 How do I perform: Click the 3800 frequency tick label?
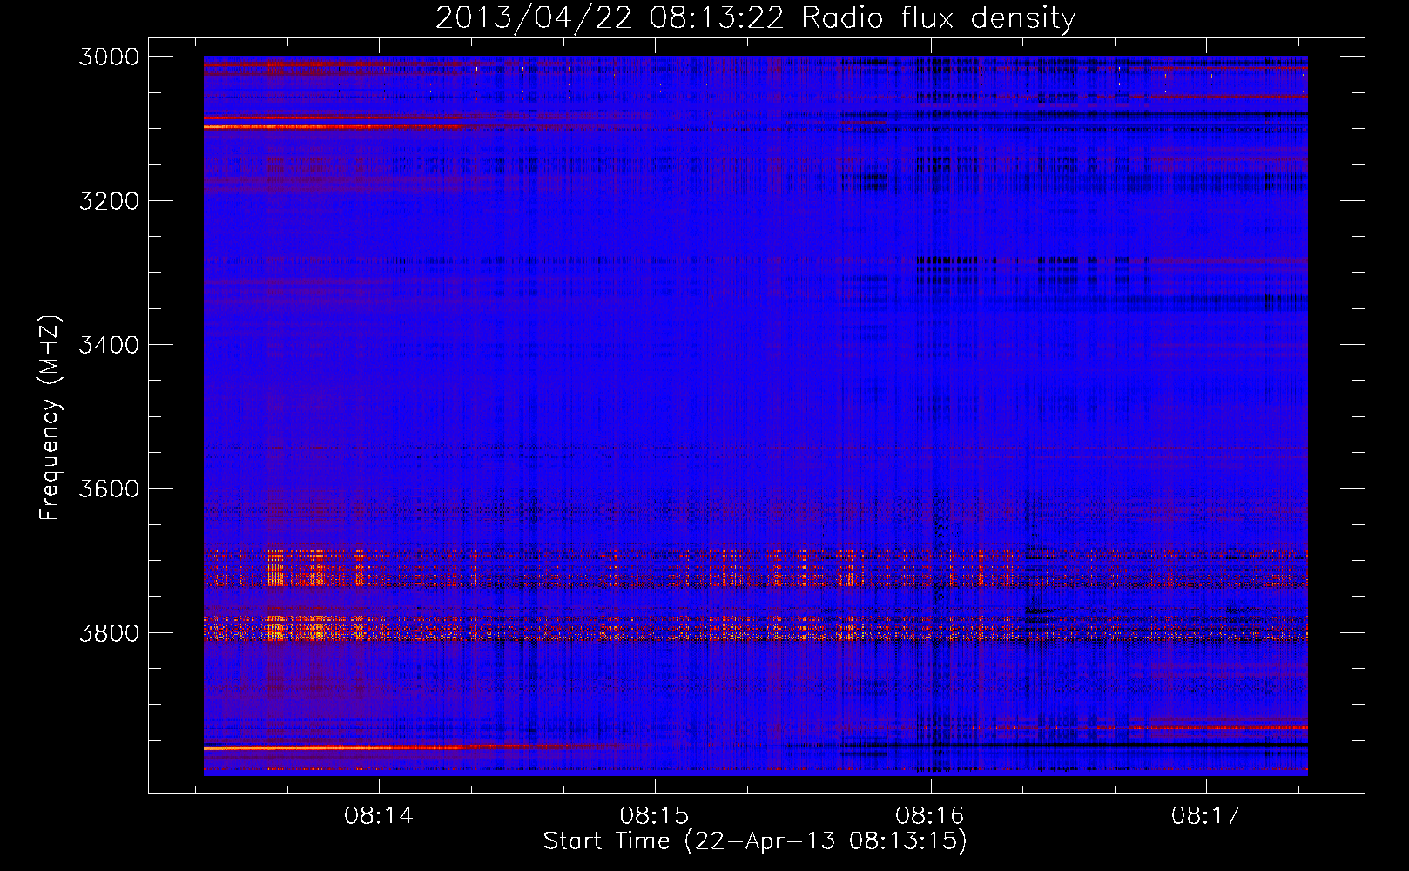109,632
